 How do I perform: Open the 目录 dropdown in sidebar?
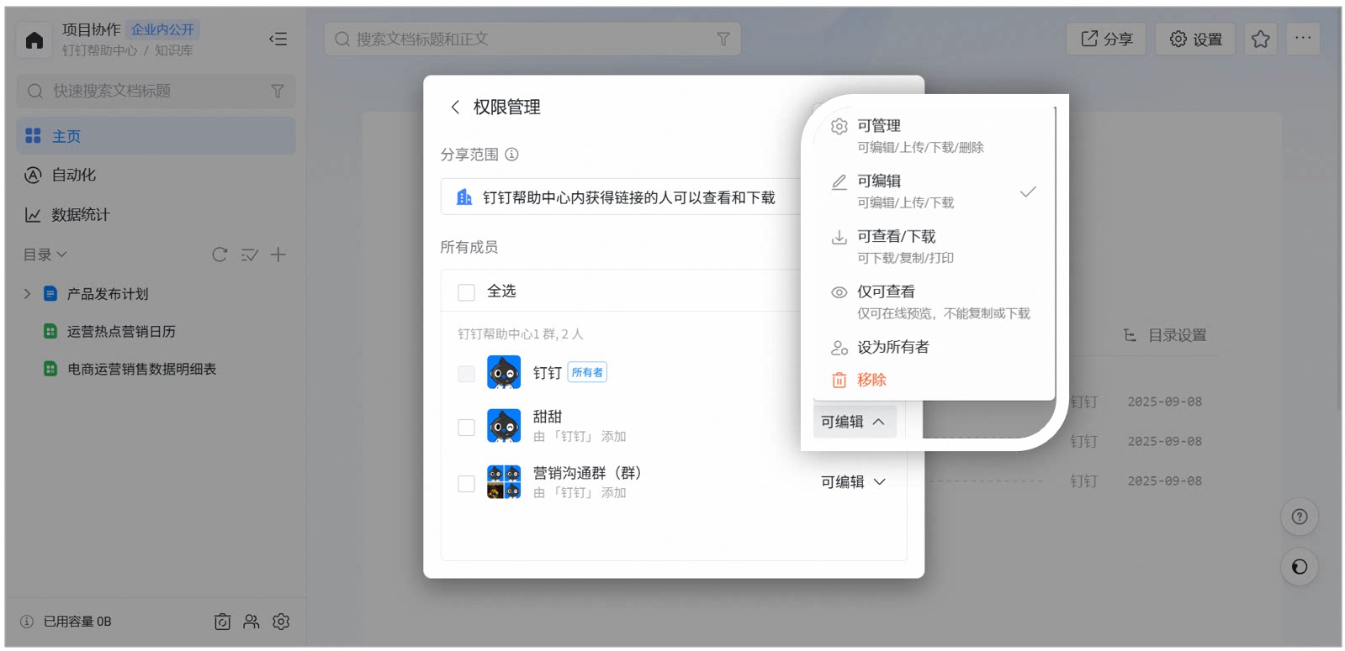(45, 255)
